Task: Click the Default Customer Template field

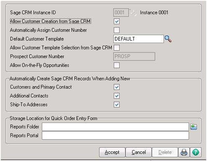Action: tap(138, 39)
